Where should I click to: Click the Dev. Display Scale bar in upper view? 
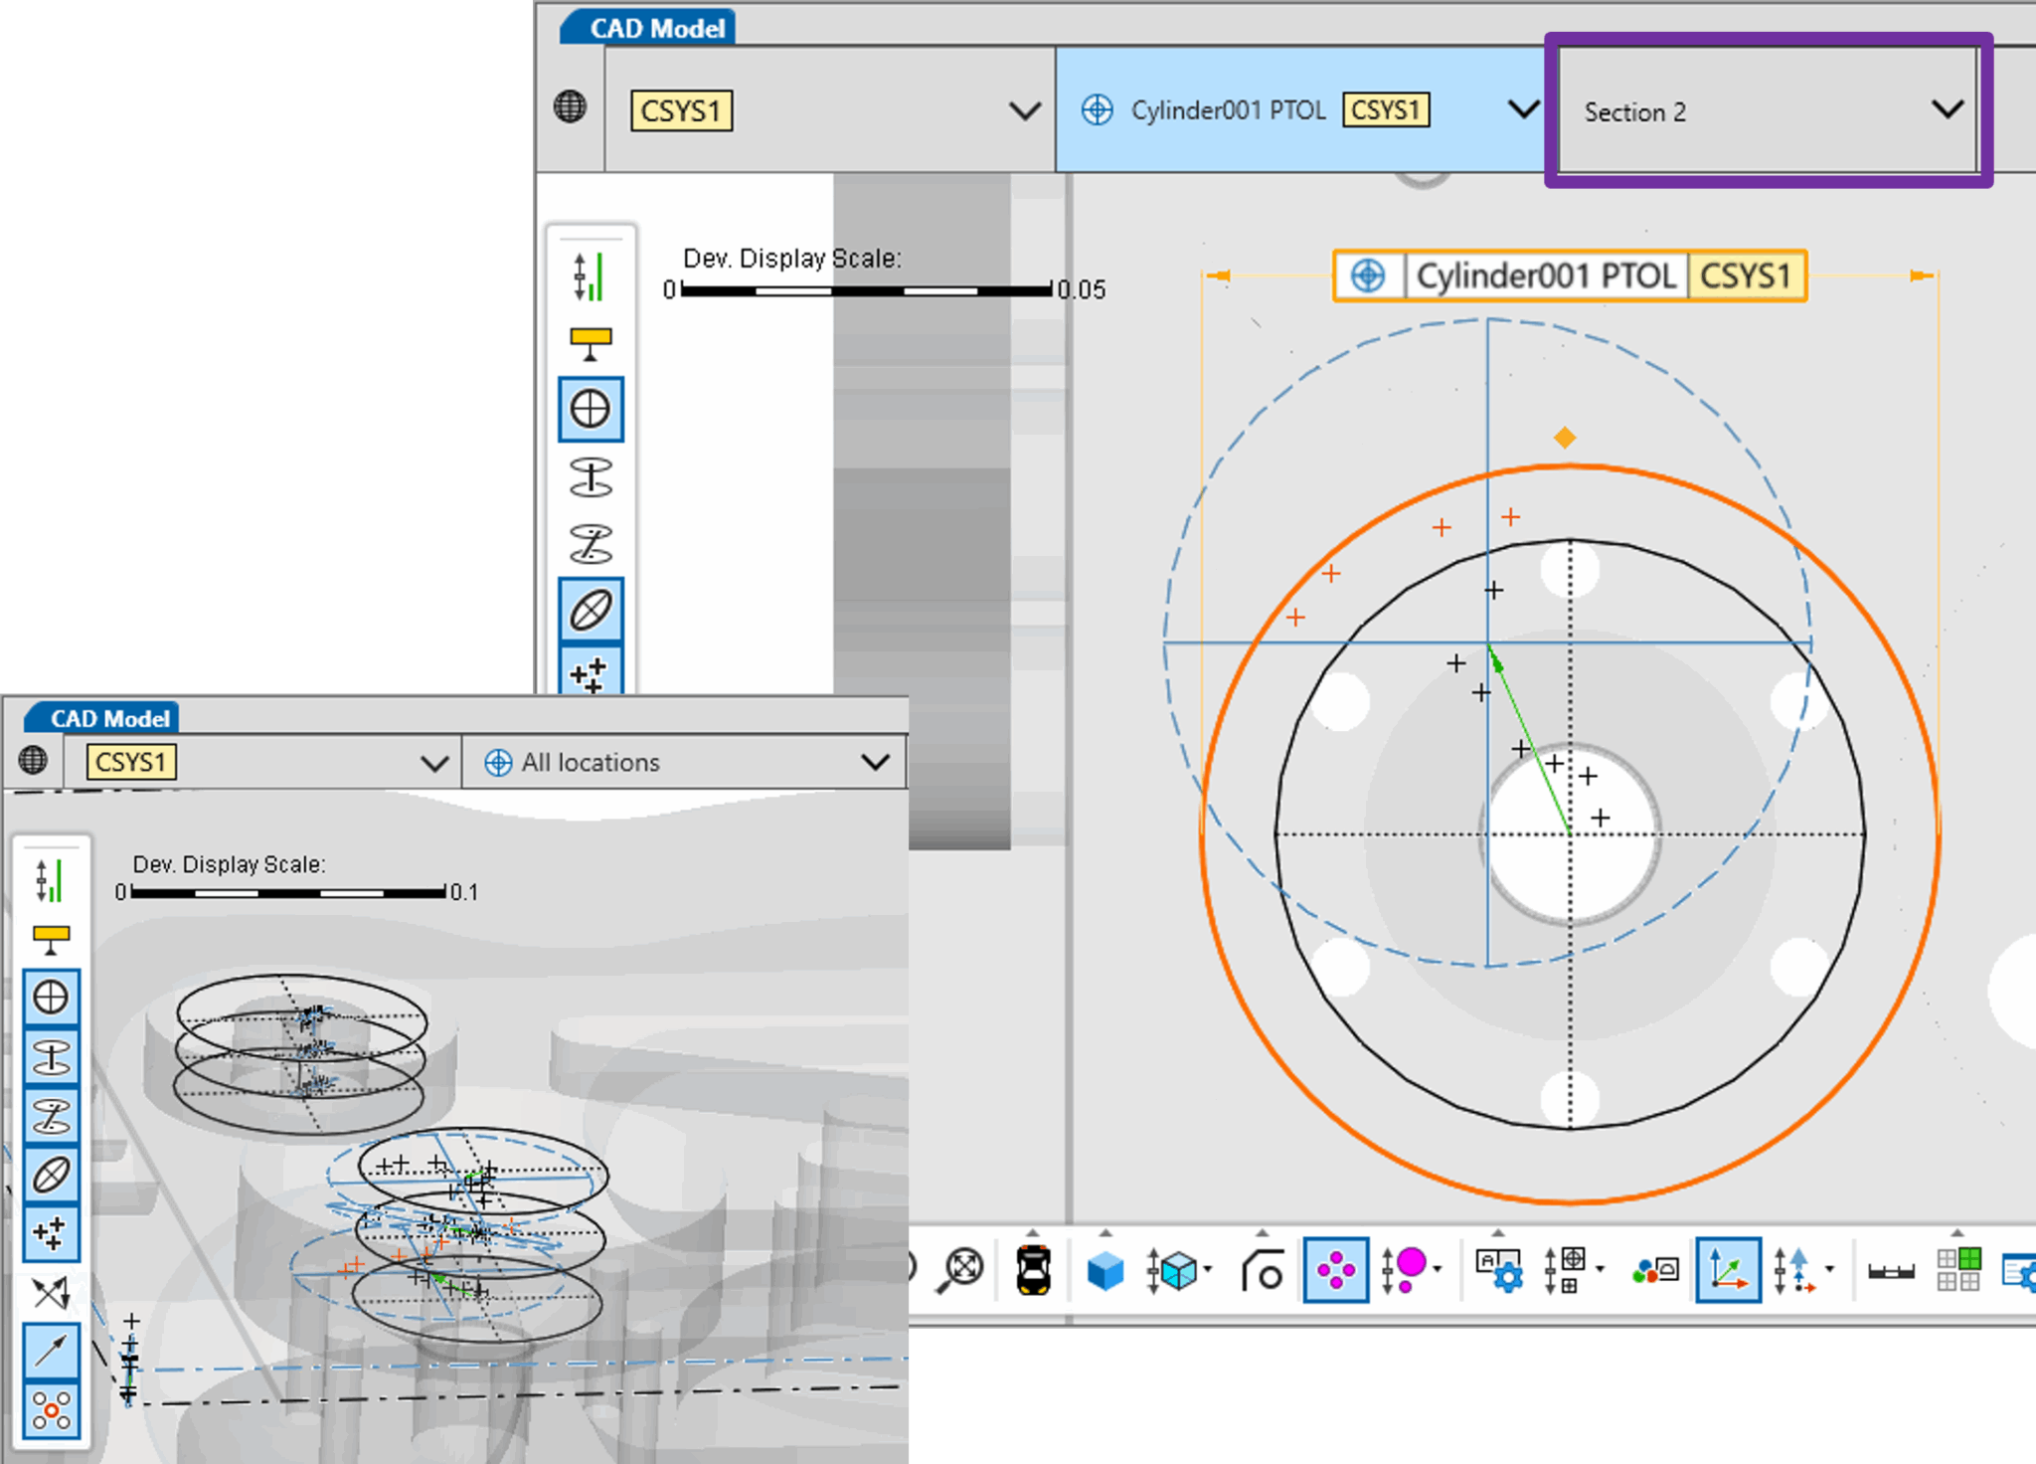coord(866,290)
